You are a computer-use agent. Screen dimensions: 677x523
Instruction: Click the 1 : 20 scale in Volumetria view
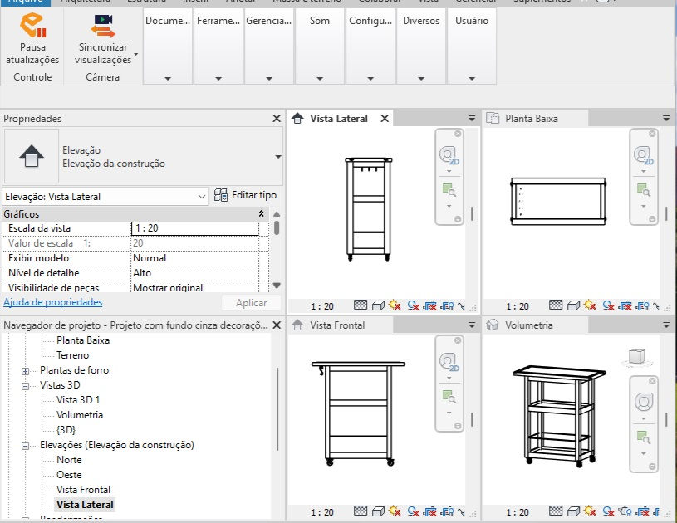(518, 512)
